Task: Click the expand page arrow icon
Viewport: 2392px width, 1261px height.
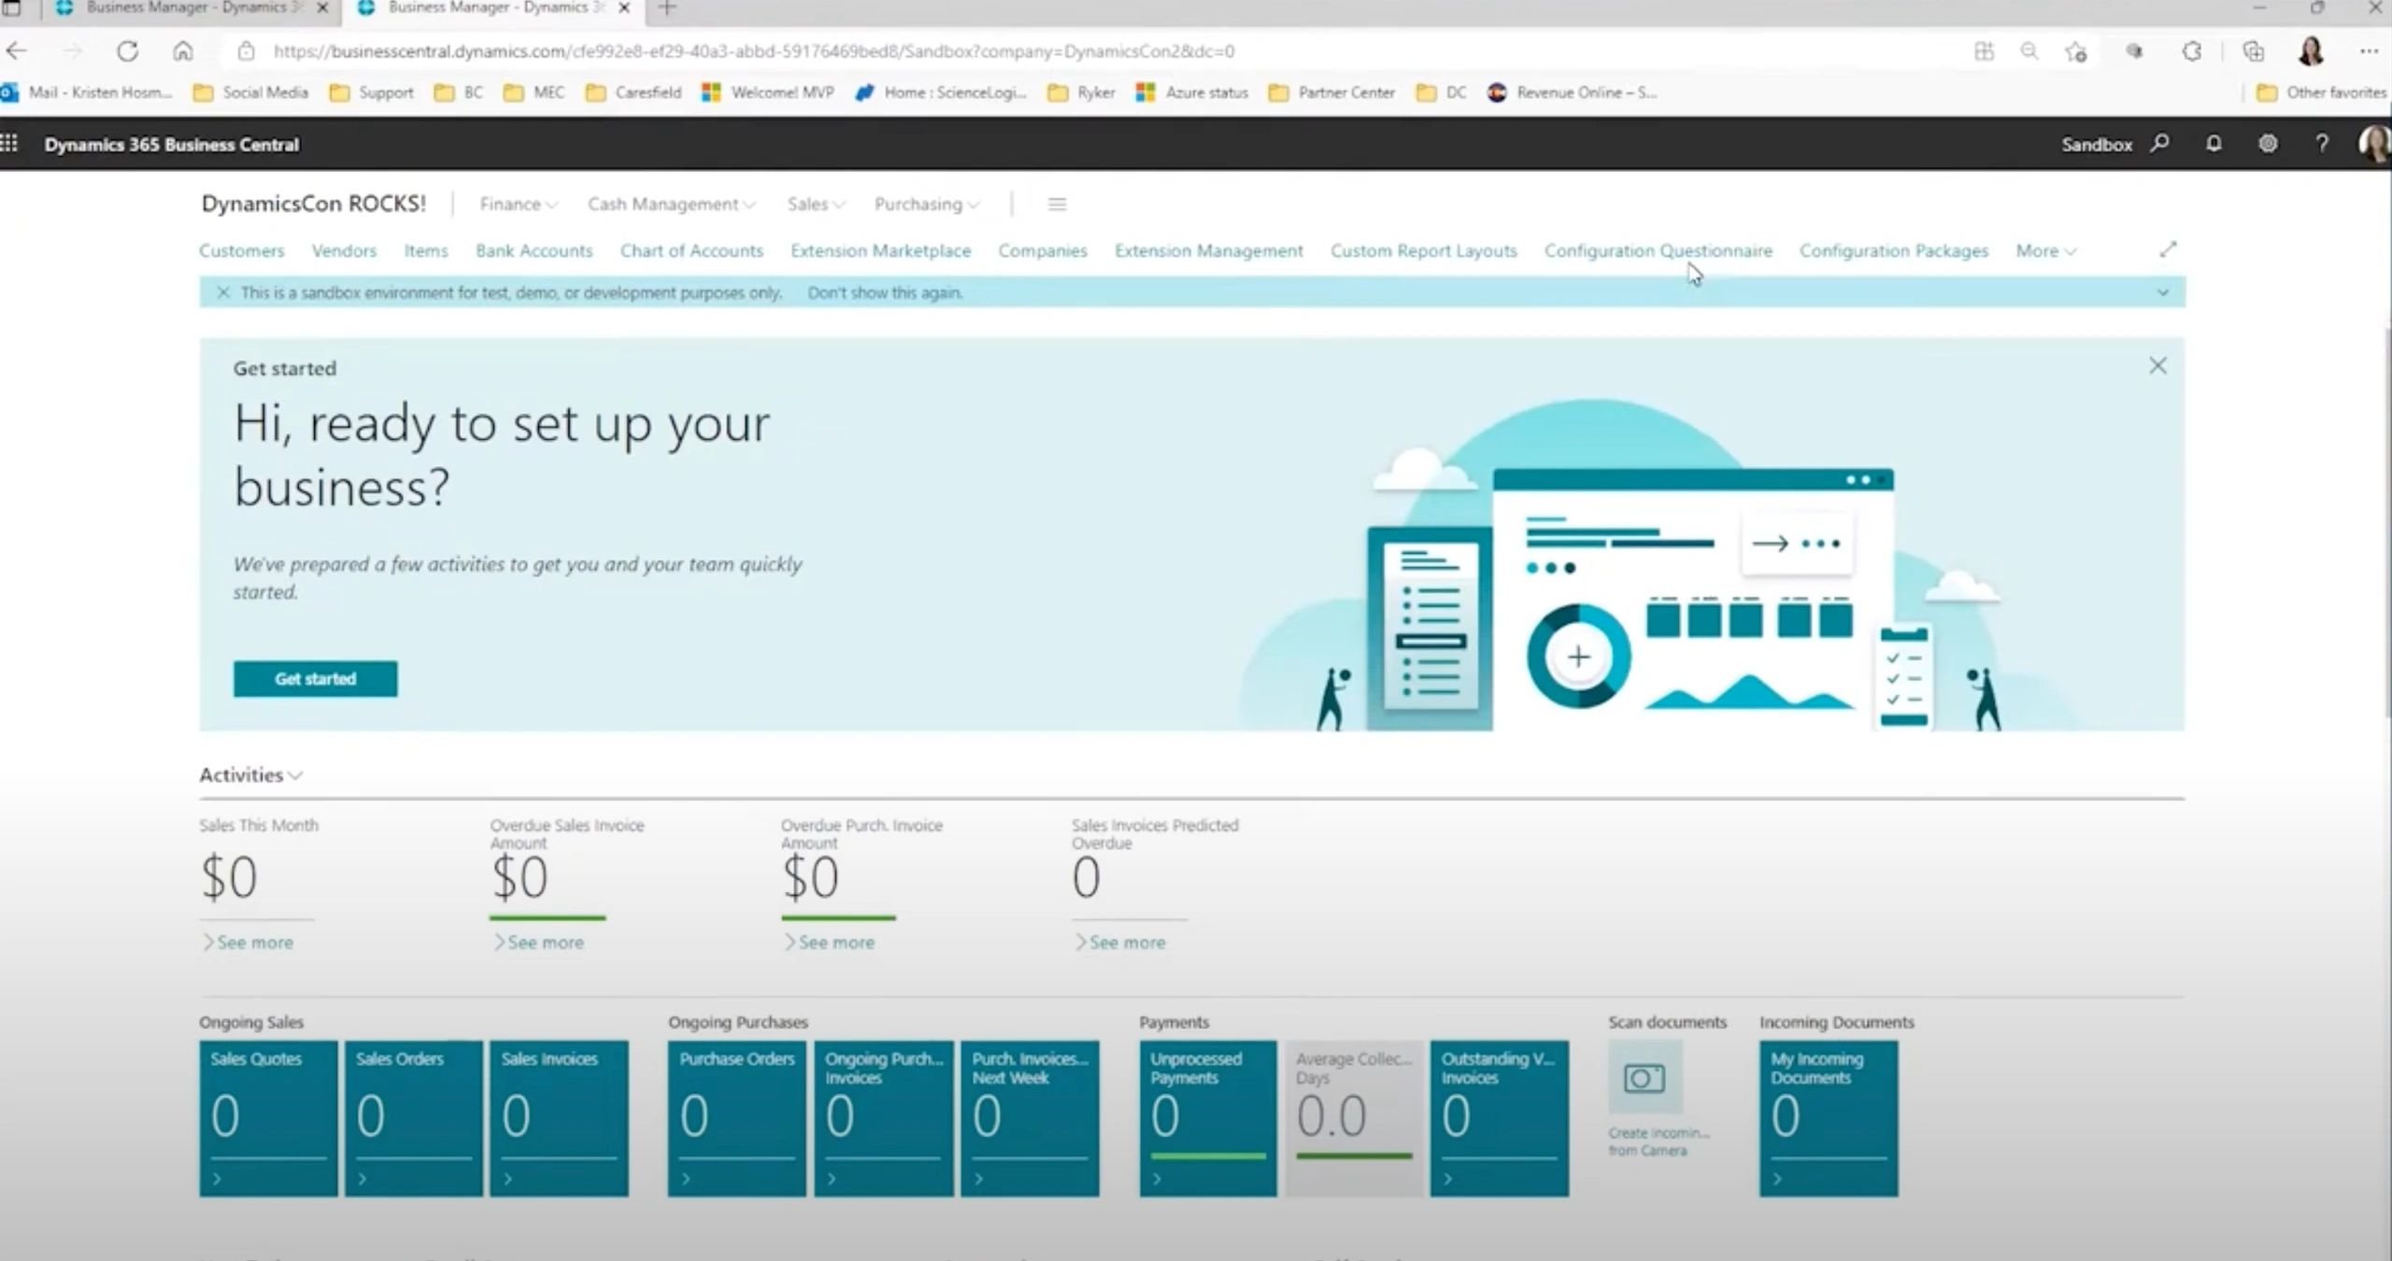Action: pyautogui.click(x=2168, y=249)
